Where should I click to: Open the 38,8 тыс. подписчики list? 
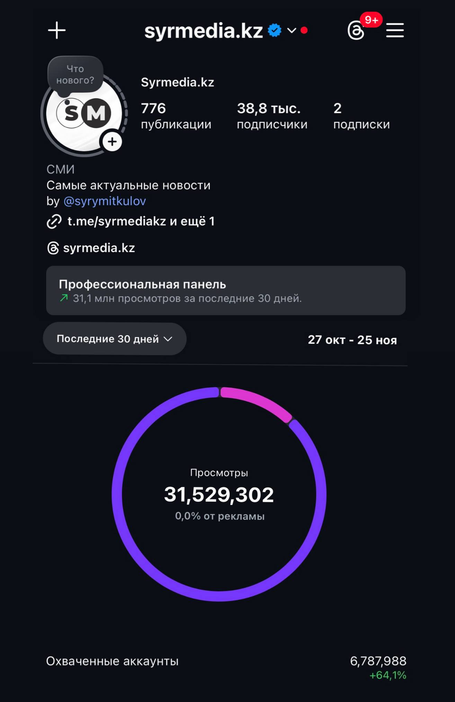(272, 116)
